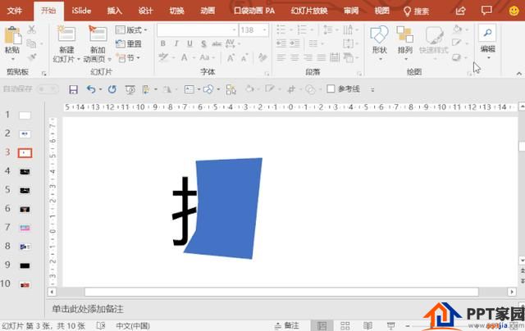525x331 pixels.
Task: Click the Comments speech bubble icon
Action: 486,11
